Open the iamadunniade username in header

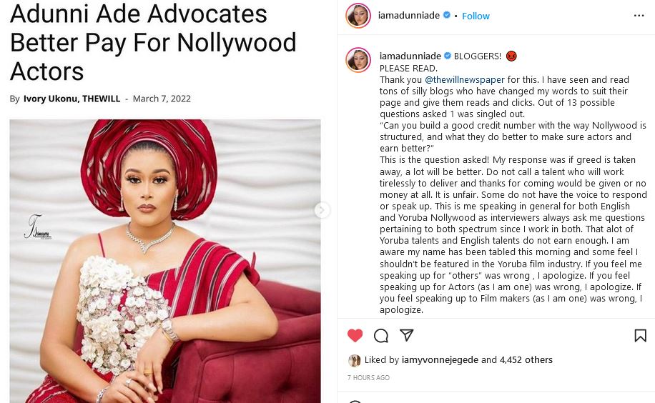[408, 16]
